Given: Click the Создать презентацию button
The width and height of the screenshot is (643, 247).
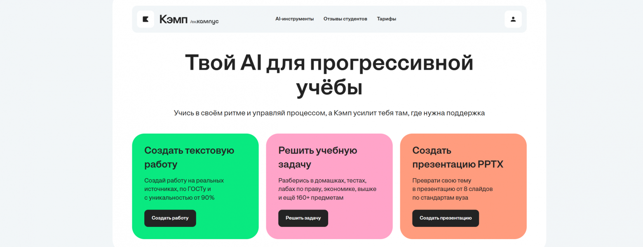Looking at the screenshot, I should click(x=446, y=218).
